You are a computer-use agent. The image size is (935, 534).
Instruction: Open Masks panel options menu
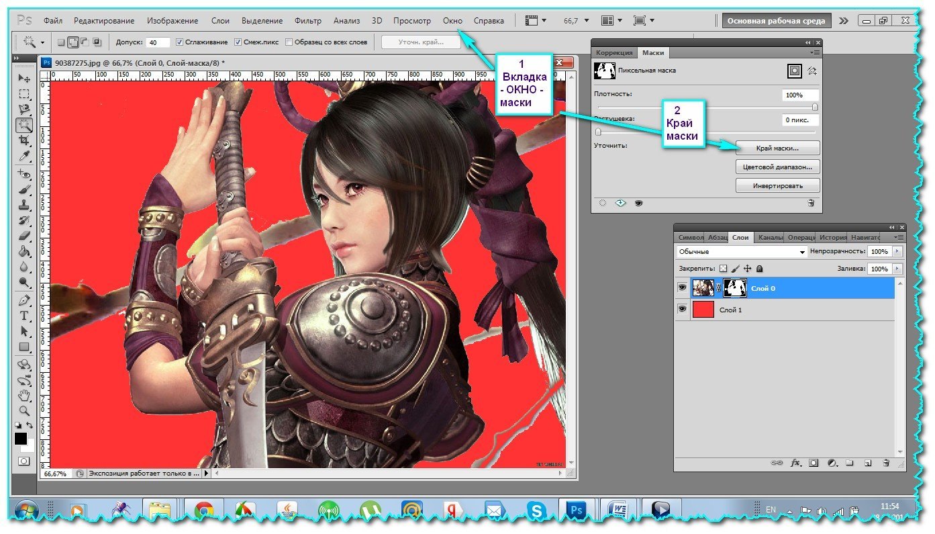pyautogui.click(x=815, y=52)
